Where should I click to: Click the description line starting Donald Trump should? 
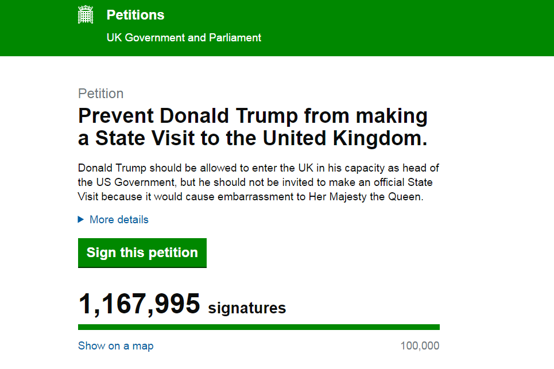(x=258, y=168)
